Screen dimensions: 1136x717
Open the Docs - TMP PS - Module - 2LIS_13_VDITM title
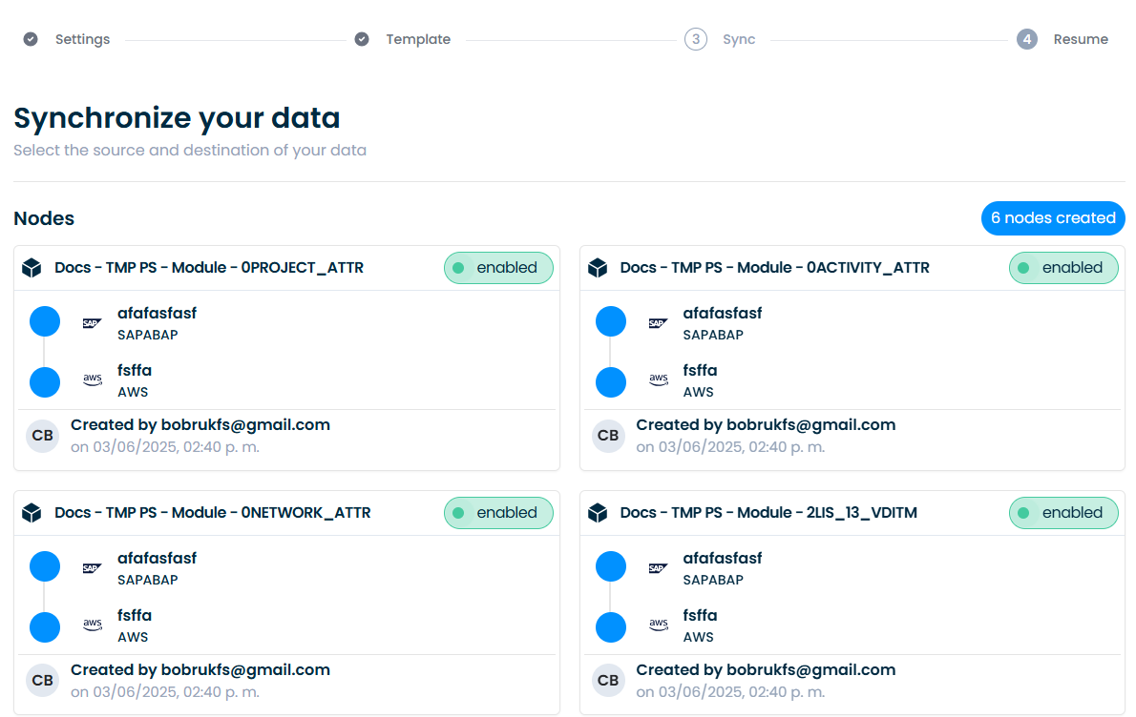point(768,513)
